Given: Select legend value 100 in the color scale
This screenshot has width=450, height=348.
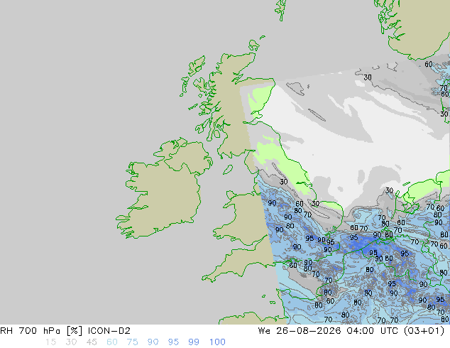Looking at the screenshot, I should pyautogui.click(x=217, y=342).
